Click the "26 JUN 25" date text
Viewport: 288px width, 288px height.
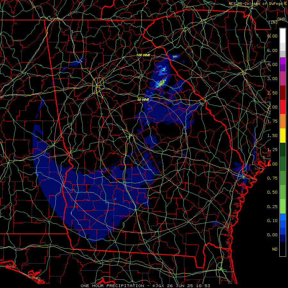(179, 286)
